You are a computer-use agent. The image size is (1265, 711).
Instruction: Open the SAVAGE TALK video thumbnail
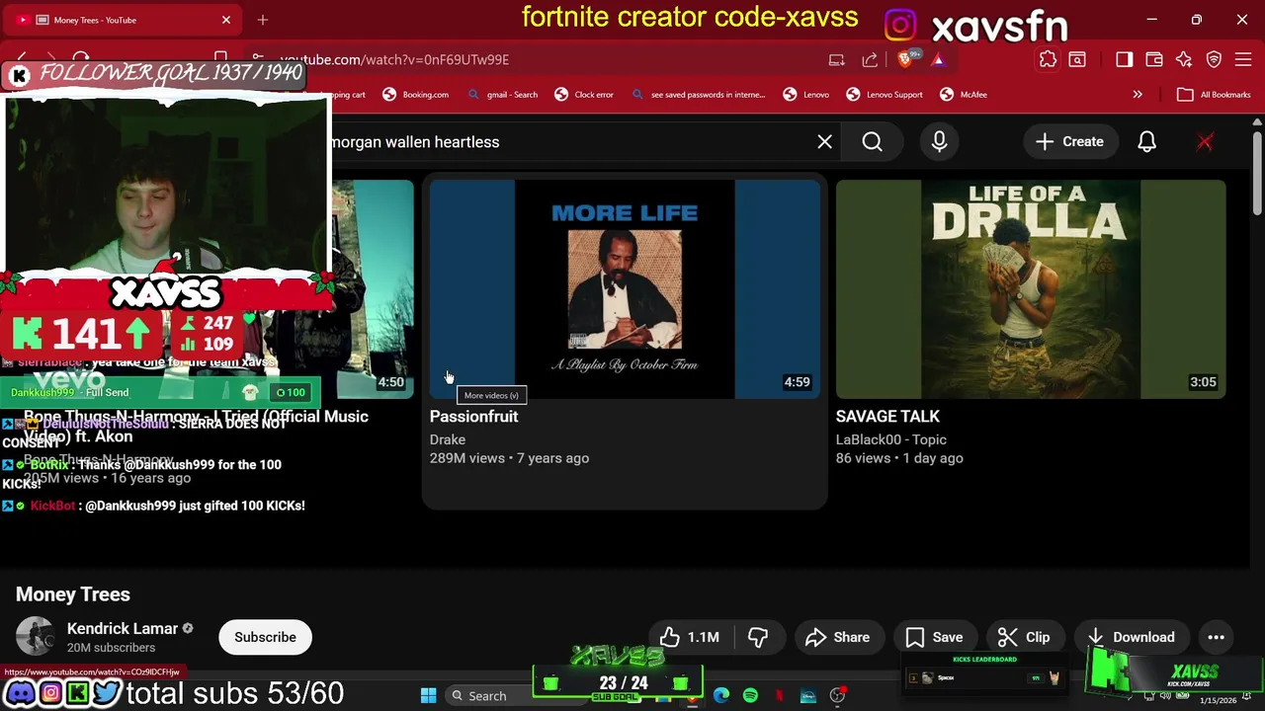1031,289
